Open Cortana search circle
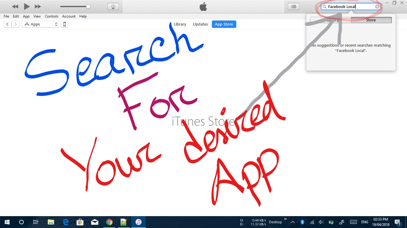Viewport: 407px width, 228px height. point(21,222)
